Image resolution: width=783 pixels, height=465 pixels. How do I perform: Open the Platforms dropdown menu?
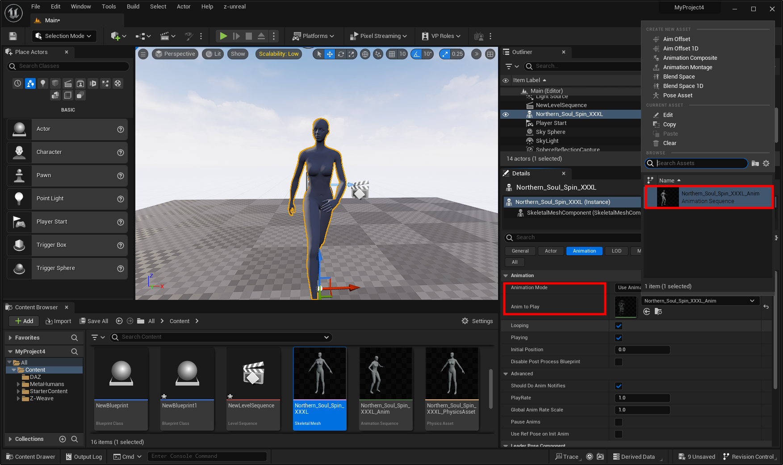(x=313, y=36)
